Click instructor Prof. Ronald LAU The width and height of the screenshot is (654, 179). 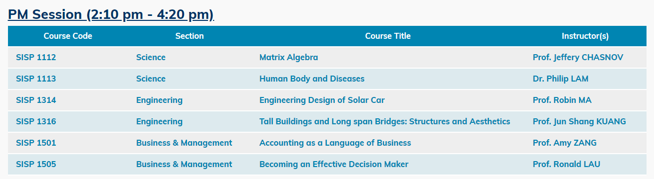566,164
